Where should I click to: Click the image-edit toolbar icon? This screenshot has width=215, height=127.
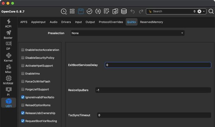coord(107,11)
